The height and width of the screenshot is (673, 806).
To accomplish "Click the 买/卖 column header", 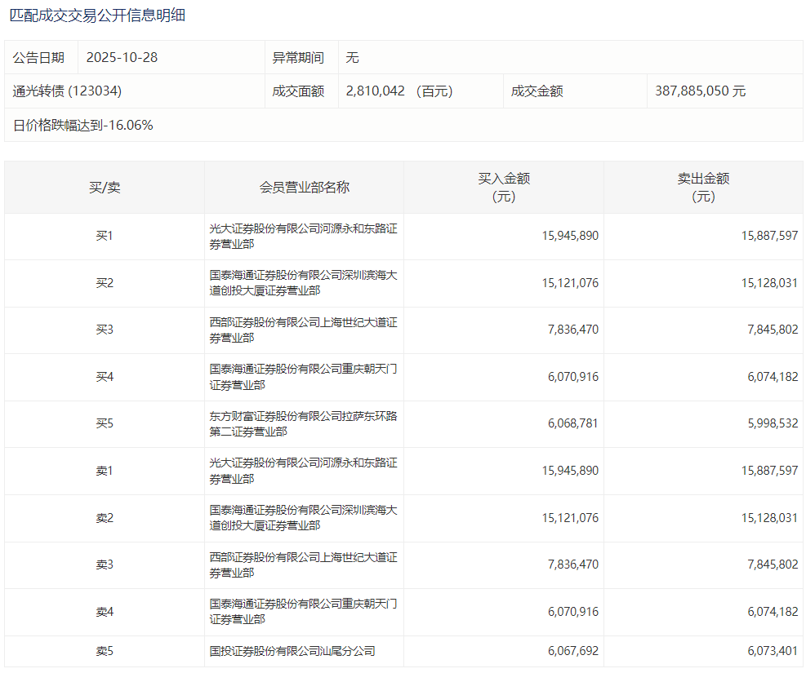I will 105,188.
